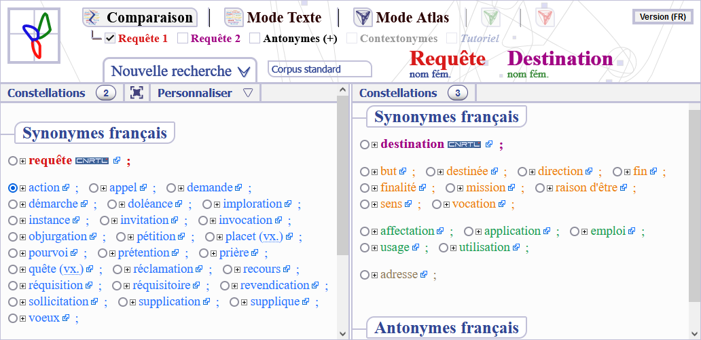Screen dimensions: 701x340
Task: Select the radio button for appel
Action: pos(94,188)
